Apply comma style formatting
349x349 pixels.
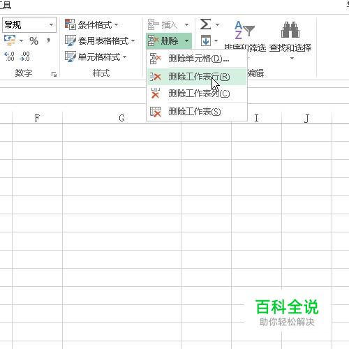[48, 40]
